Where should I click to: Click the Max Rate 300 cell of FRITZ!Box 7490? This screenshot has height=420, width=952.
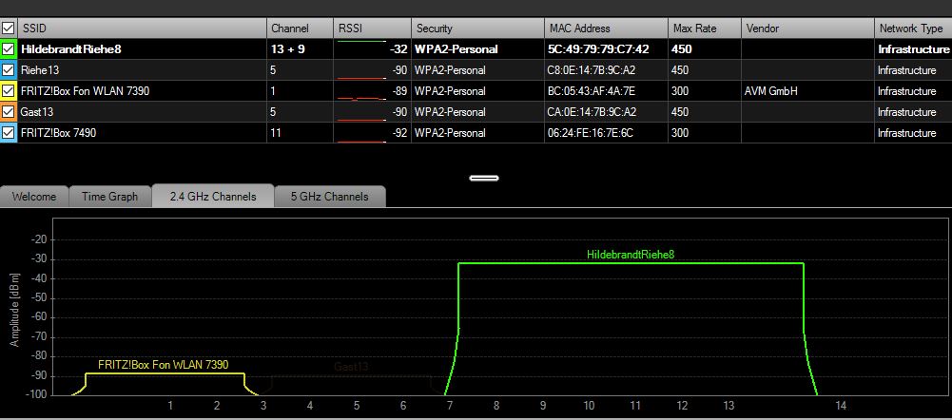click(705, 132)
